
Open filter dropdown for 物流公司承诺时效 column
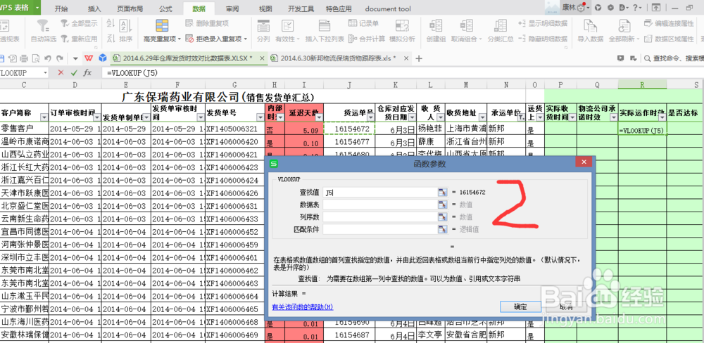pyautogui.click(x=614, y=117)
